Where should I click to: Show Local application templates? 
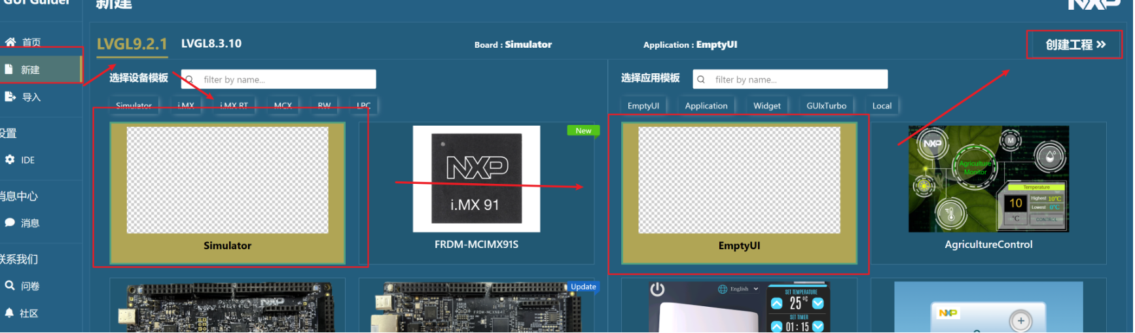click(882, 106)
